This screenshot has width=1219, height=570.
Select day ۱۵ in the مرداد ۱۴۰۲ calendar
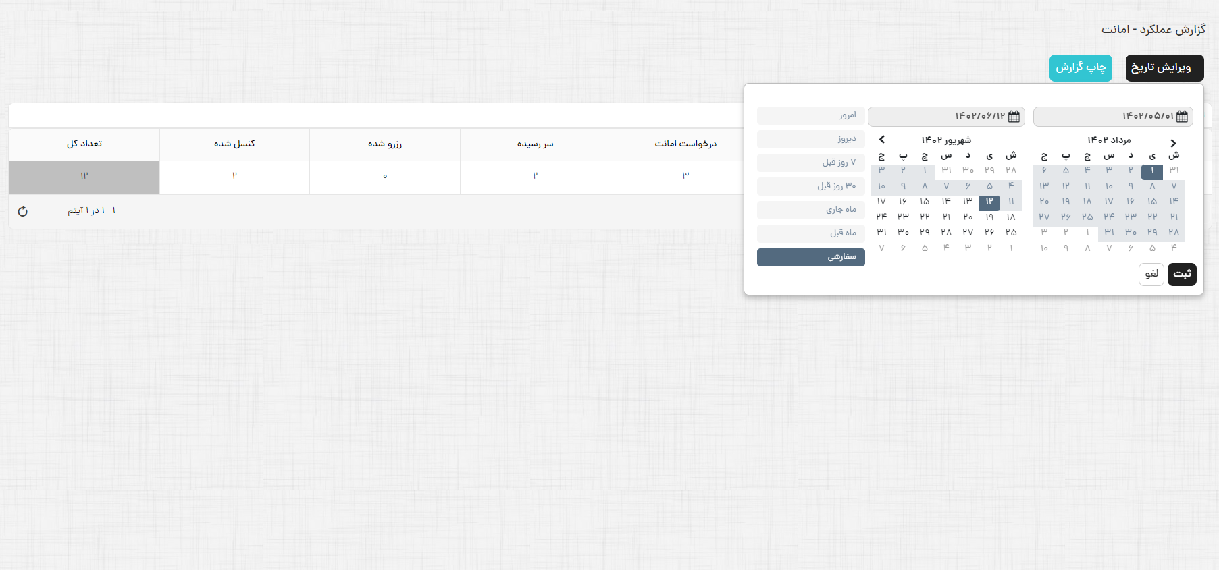[x=1152, y=202]
